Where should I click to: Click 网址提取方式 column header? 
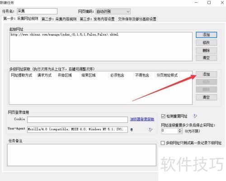tap(22, 75)
